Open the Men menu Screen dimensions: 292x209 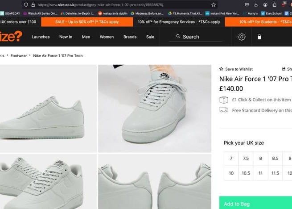(x=86, y=37)
